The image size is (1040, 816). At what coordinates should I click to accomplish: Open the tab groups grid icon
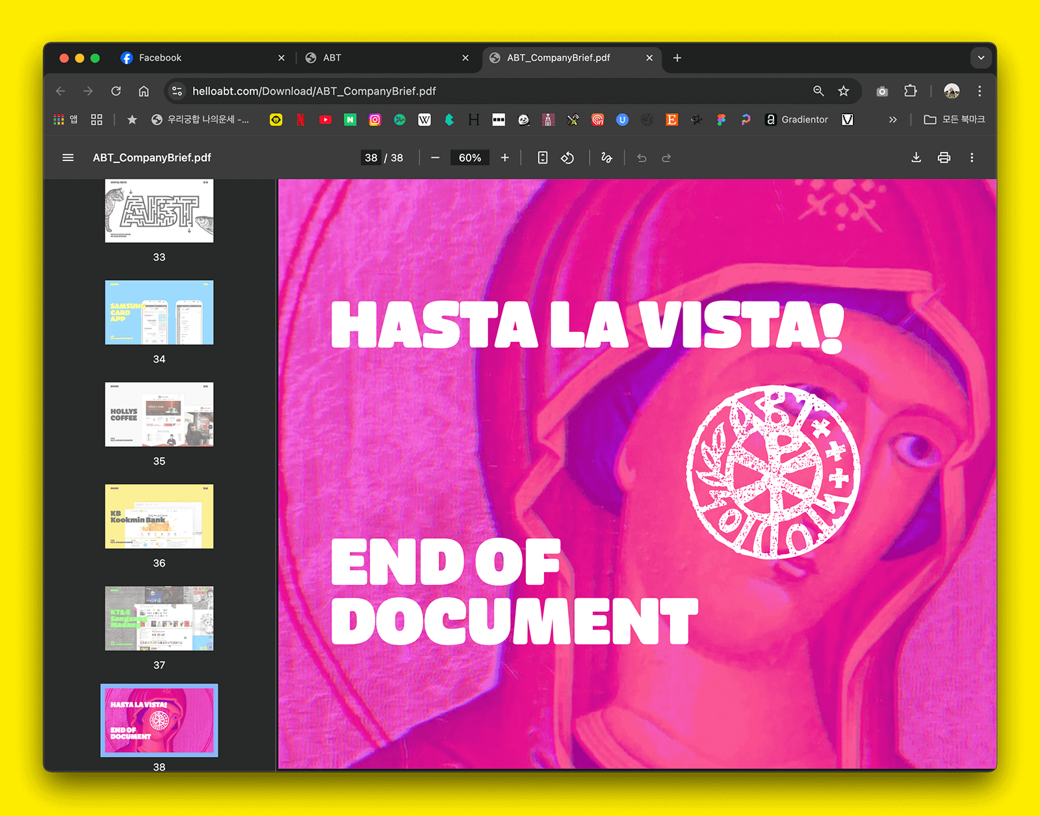97,120
